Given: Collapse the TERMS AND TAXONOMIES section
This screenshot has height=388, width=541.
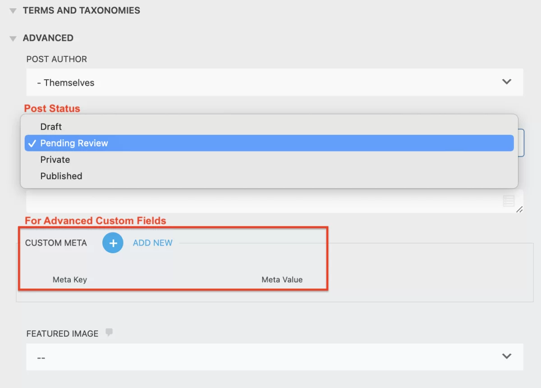Looking at the screenshot, I should pyautogui.click(x=12, y=10).
